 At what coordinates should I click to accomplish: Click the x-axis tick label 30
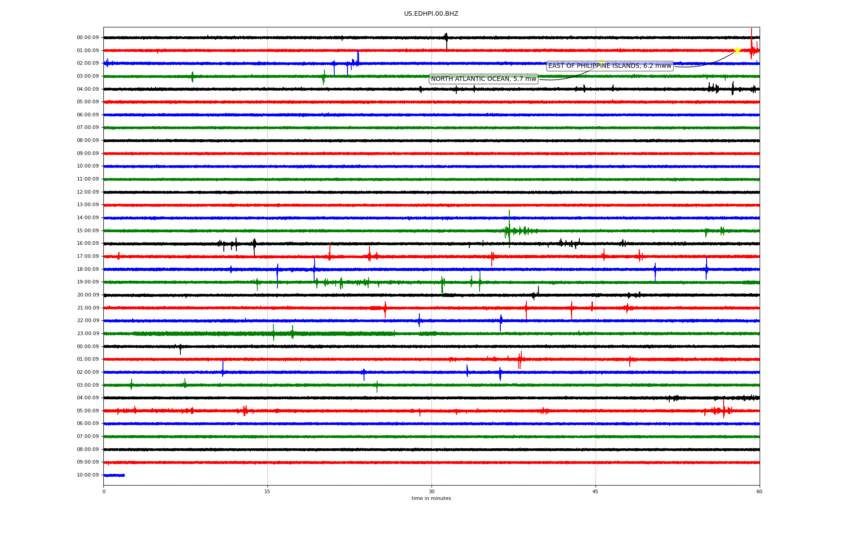pyautogui.click(x=431, y=491)
